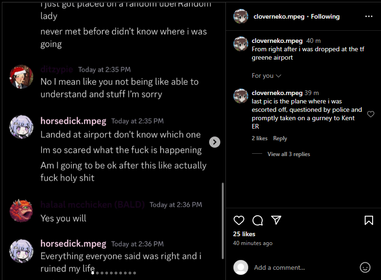Click the caption author's avatar thumbnail
This screenshot has height=280, width=381.
[x=240, y=44]
